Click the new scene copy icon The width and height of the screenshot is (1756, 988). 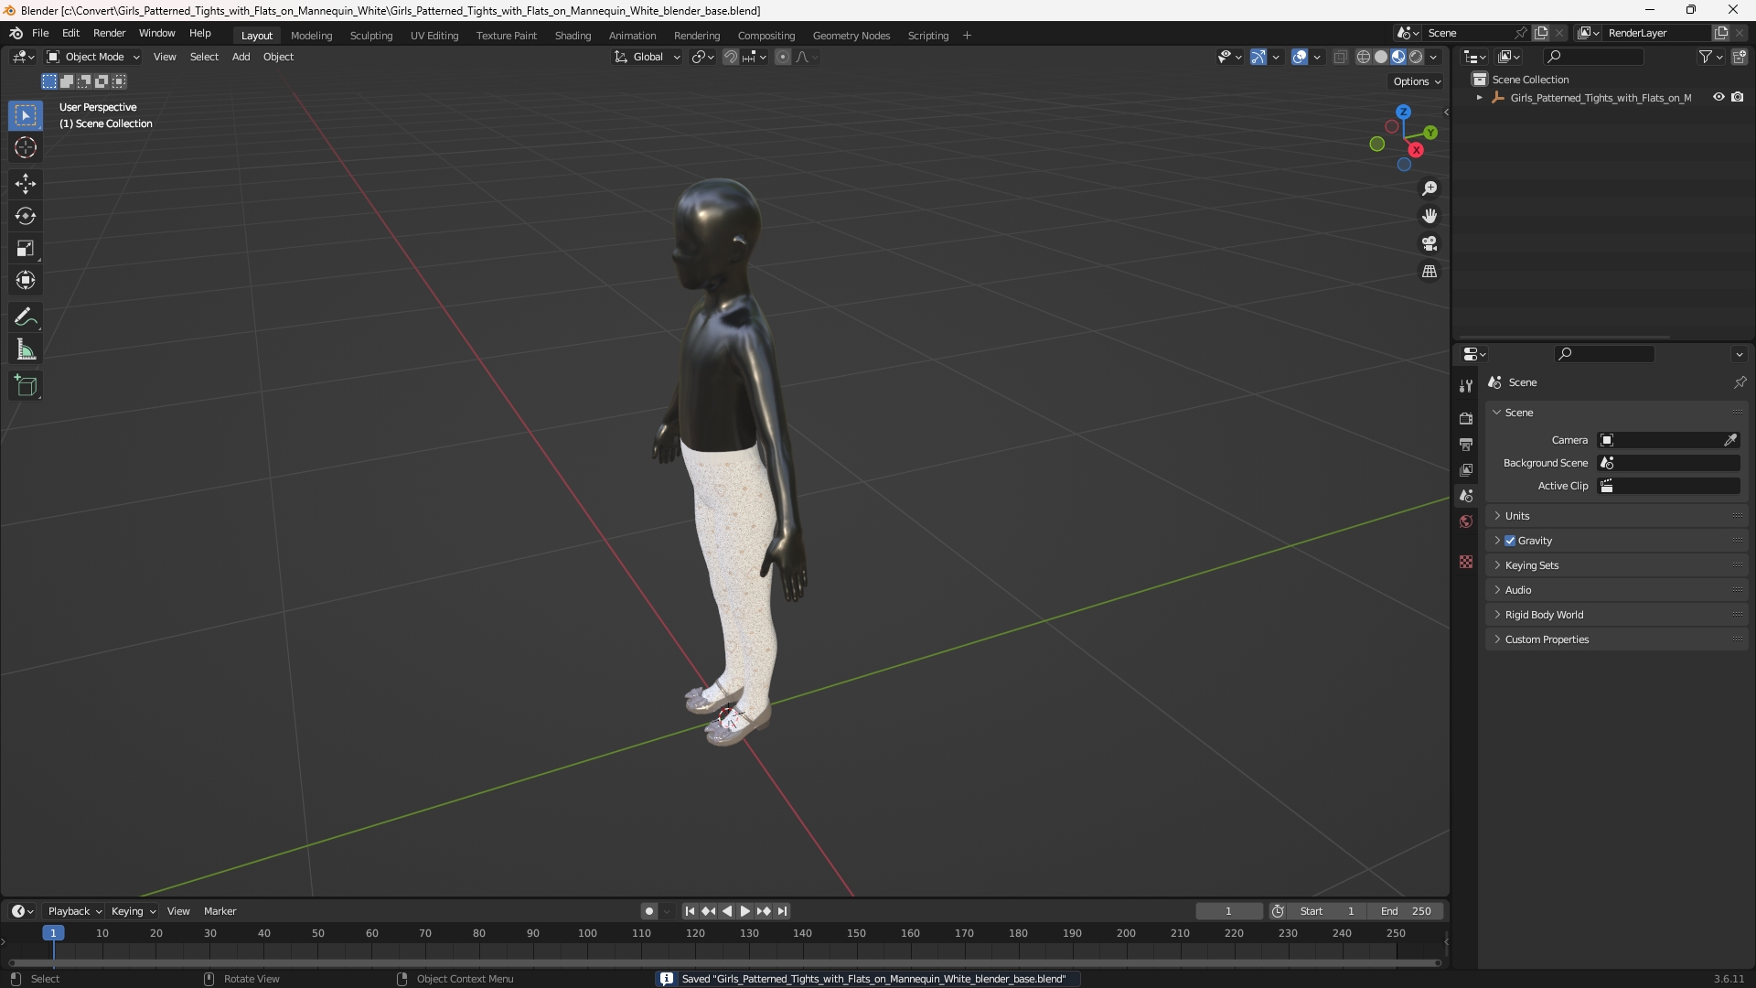click(x=1541, y=33)
